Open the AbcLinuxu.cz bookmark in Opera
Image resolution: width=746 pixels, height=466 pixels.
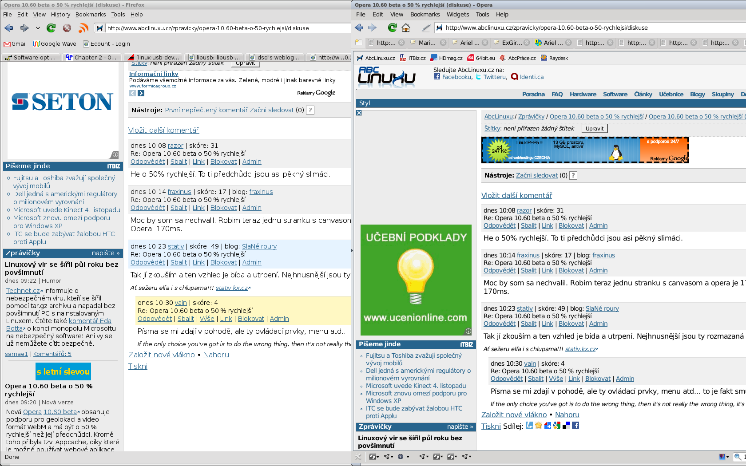click(376, 58)
